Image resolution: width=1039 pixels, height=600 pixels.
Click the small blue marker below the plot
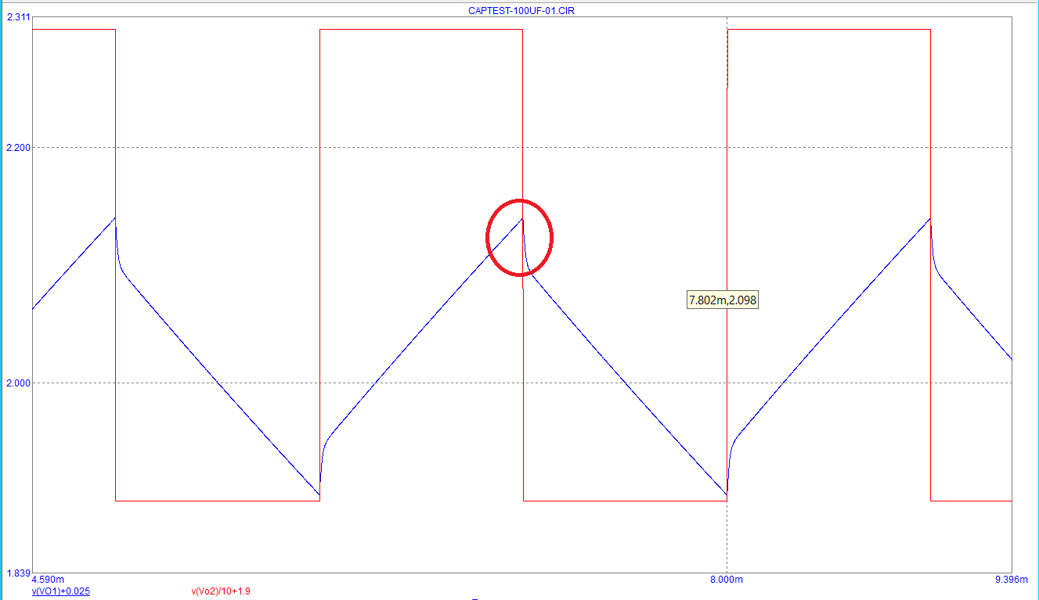tap(476, 598)
